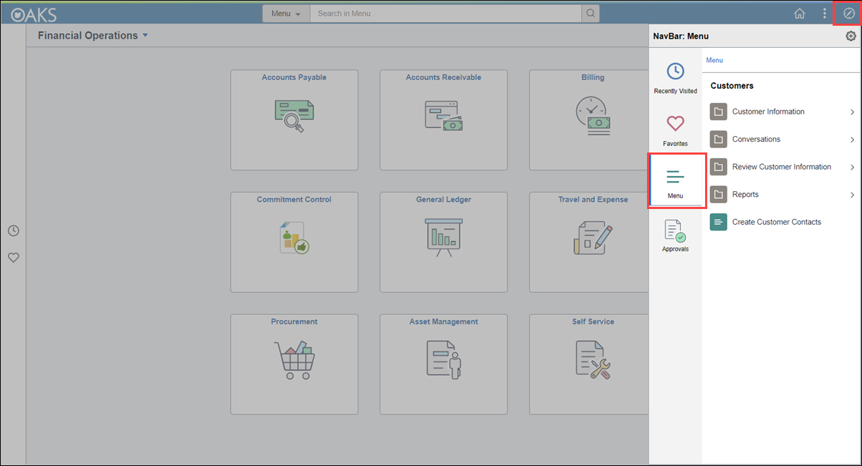
Task: Expand Conversations with its chevron
Action: [853, 140]
